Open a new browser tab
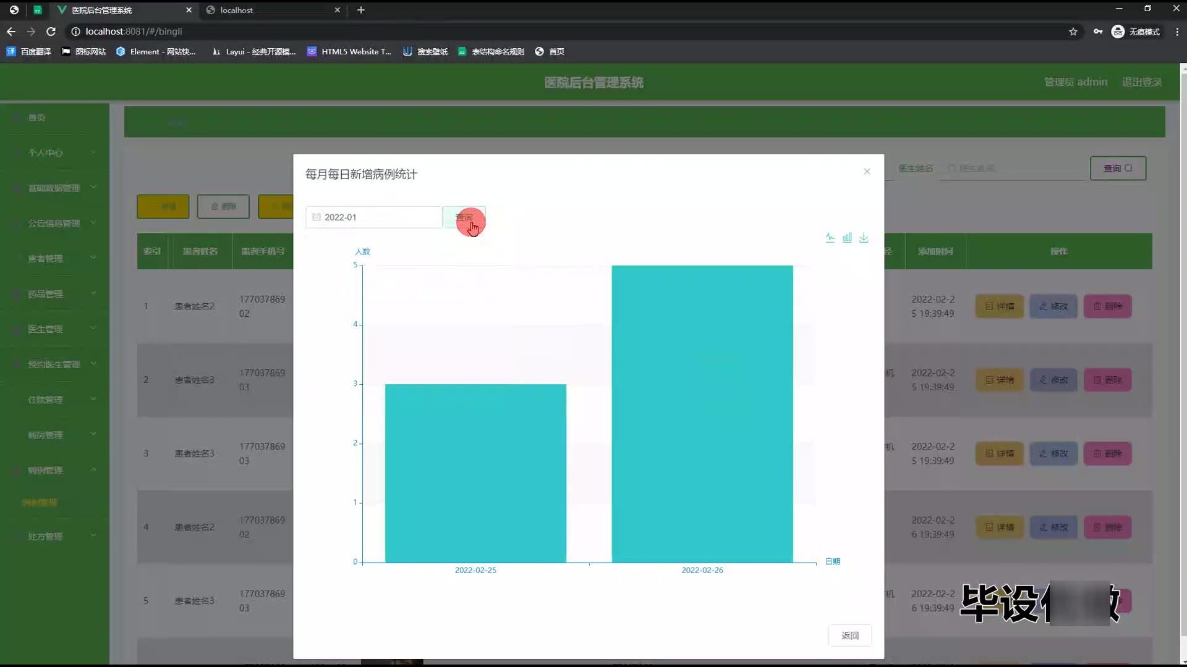 click(361, 10)
